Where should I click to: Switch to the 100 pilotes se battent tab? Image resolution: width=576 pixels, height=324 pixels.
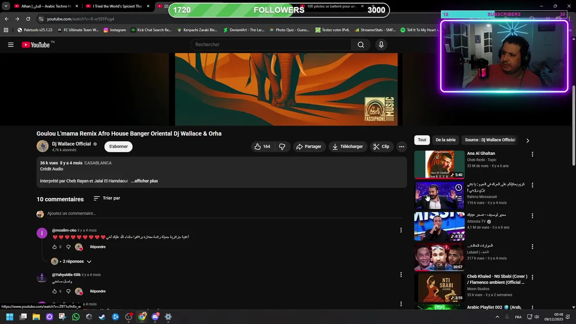(331, 6)
